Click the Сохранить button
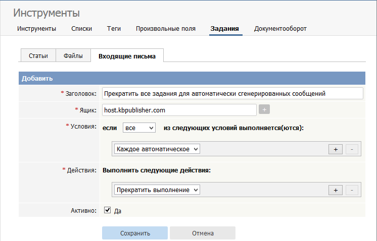Viewport: 377px width, 241px height. 135,233
